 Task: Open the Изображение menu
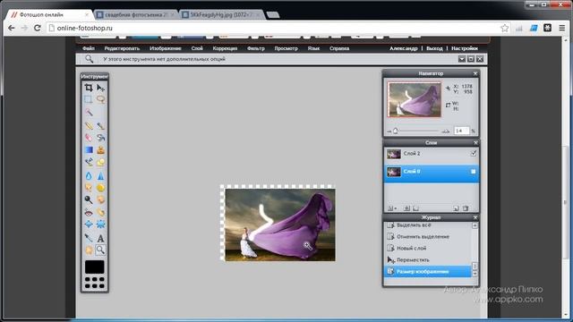click(x=165, y=48)
